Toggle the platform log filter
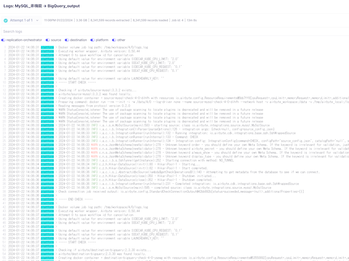This screenshot has height=261, width=349. 92,40
